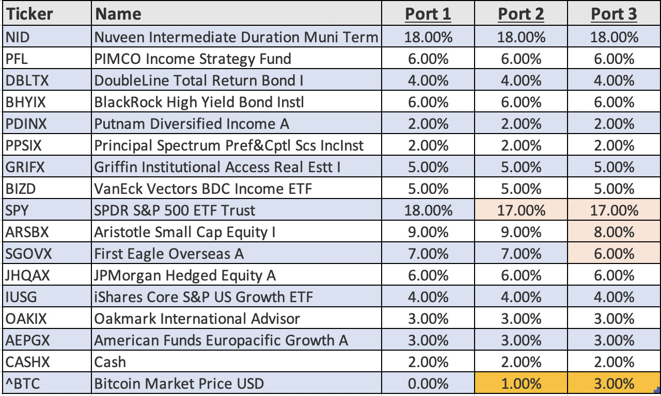Click the Port 1 column header
The width and height of the screenshot is (661, 396).
[428, 14]
